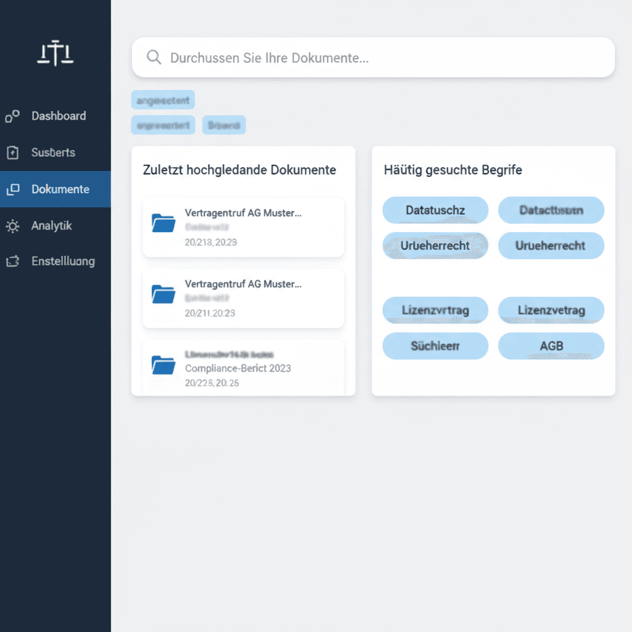
Task: Click the wider chip in the chip pair
Action: coord(163,125)
